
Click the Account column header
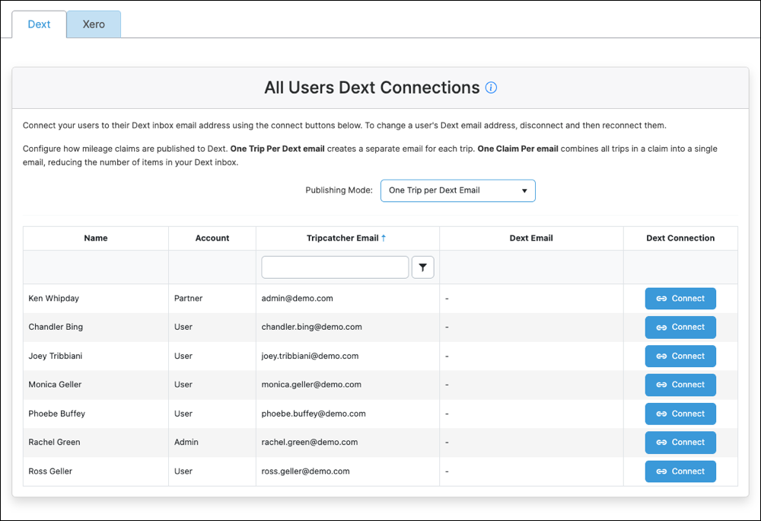tap(212, 238)
